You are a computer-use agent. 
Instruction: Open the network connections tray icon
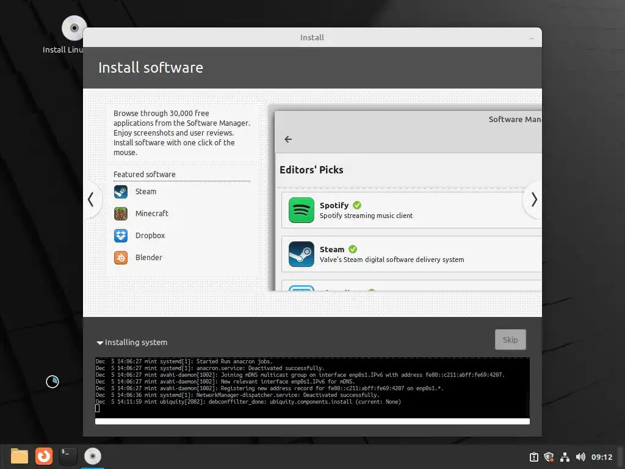point(565,457)
